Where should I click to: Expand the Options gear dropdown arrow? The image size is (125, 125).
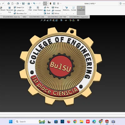(61, 3)
